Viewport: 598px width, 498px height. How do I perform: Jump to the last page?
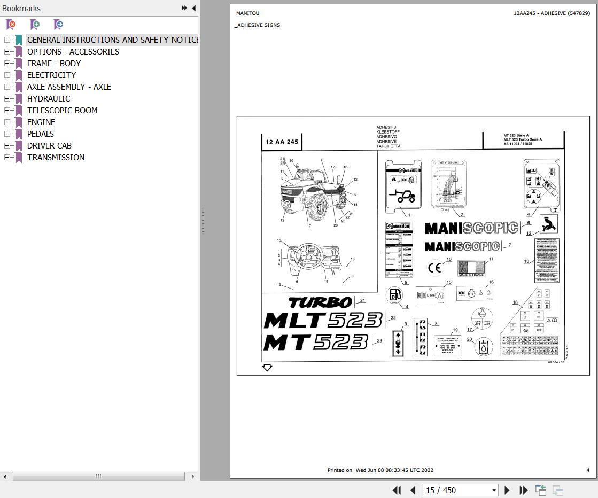(x=523, y=490)
